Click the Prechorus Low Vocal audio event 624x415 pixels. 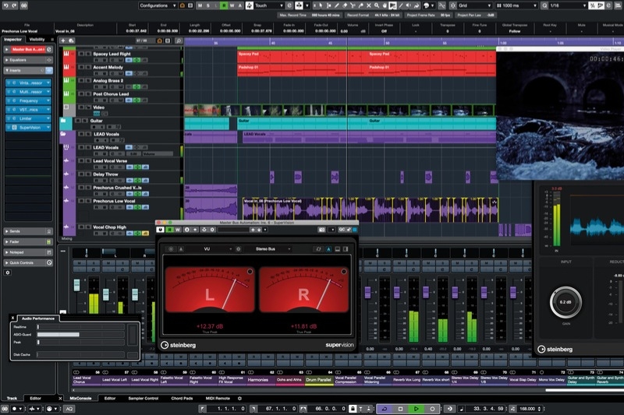(x=370, y=209)
